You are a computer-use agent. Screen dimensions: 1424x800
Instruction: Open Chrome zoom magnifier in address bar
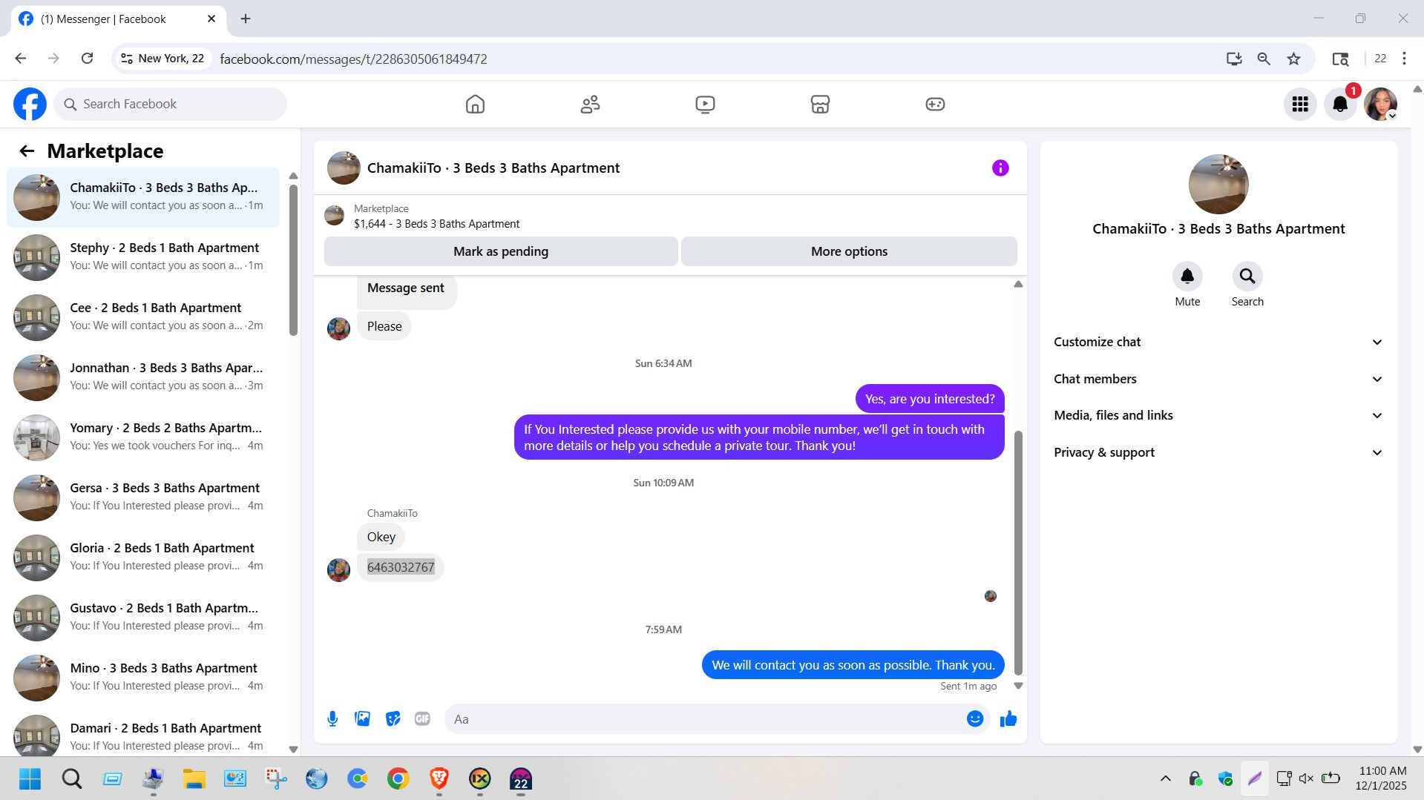1263,59
